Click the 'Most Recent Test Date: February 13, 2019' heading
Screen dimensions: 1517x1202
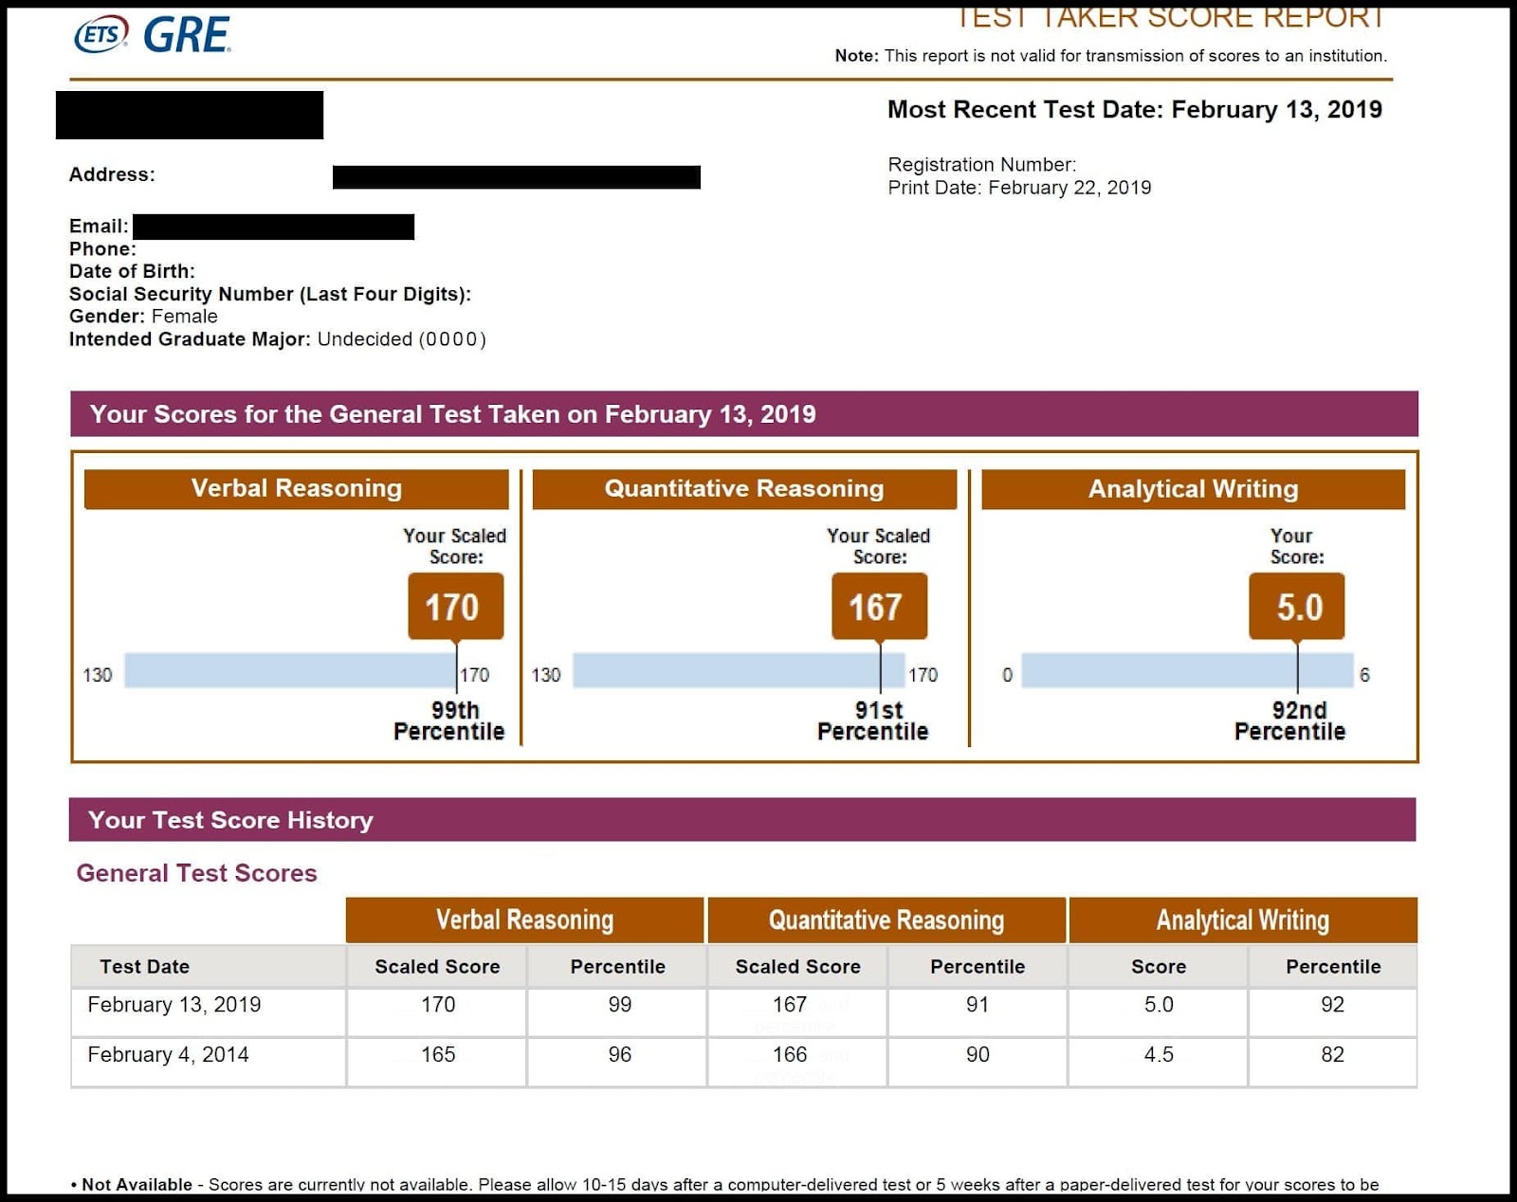[1134, 110]
